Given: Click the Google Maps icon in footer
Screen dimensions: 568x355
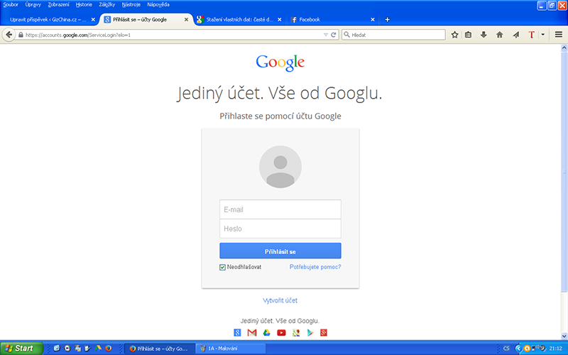Looking at the screenshot, I should [296, 332].
